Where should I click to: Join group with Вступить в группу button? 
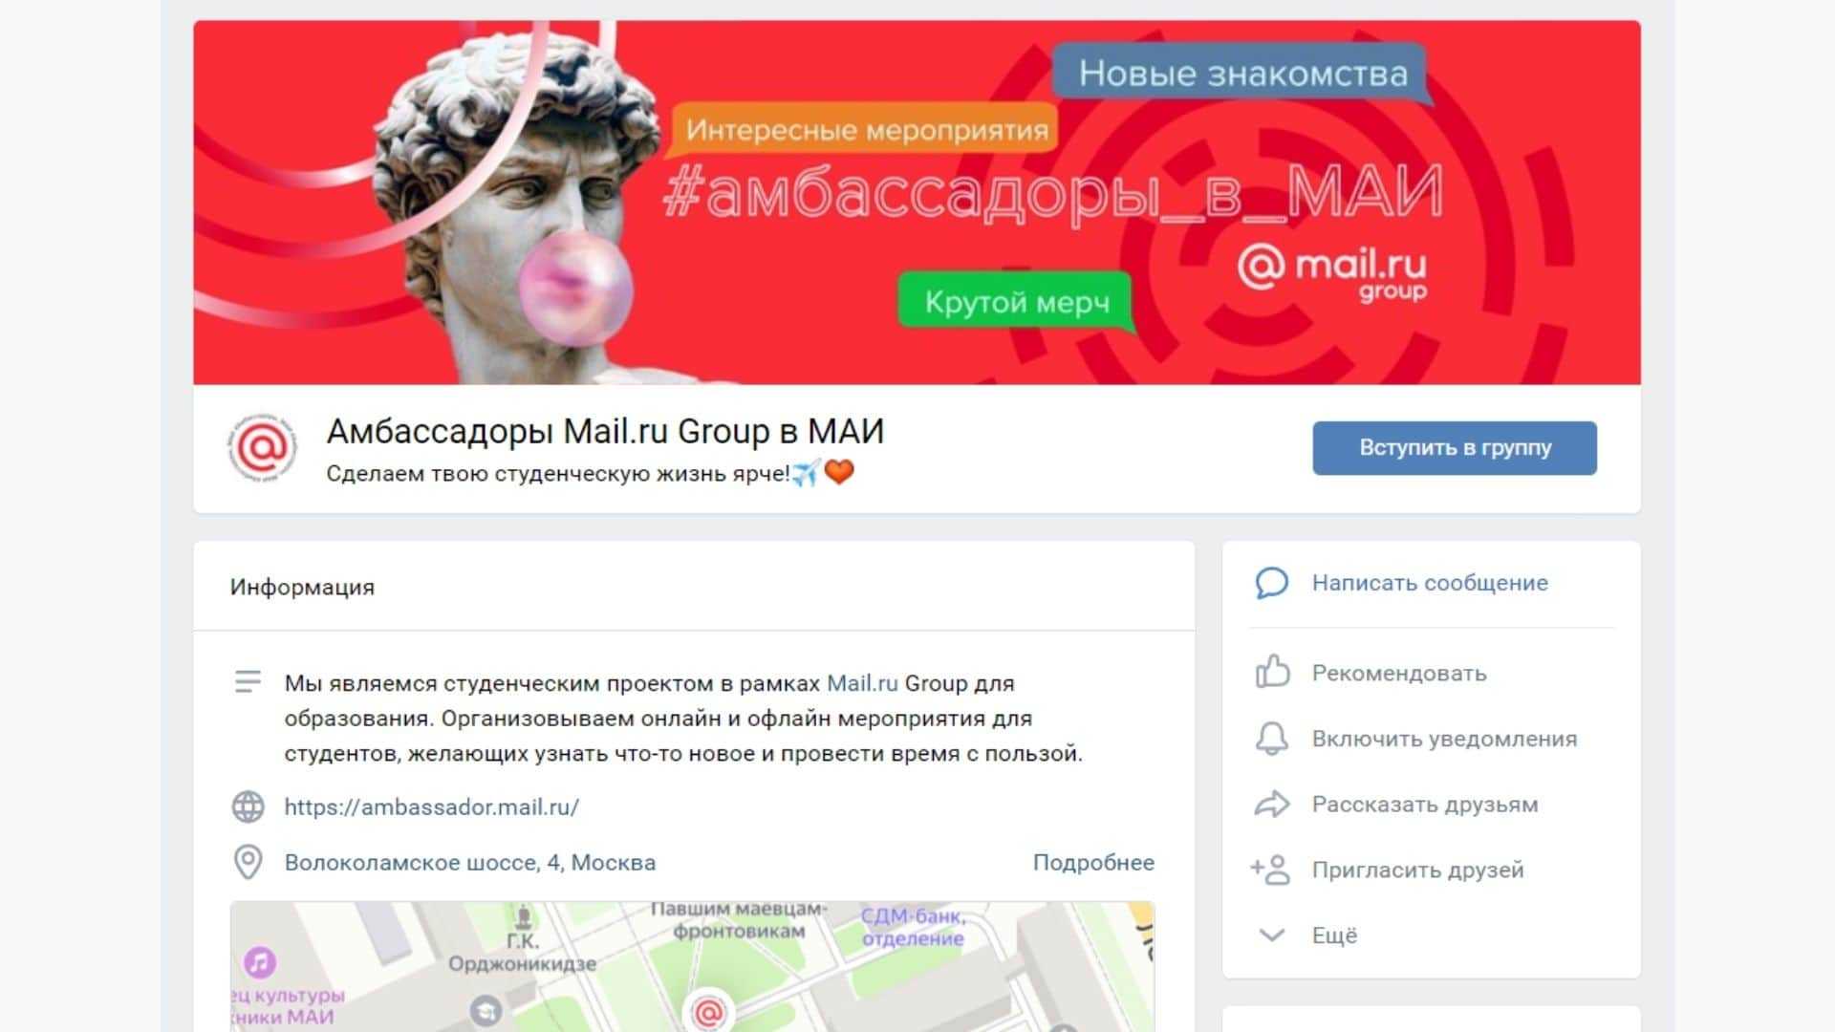click(1455, 447)
